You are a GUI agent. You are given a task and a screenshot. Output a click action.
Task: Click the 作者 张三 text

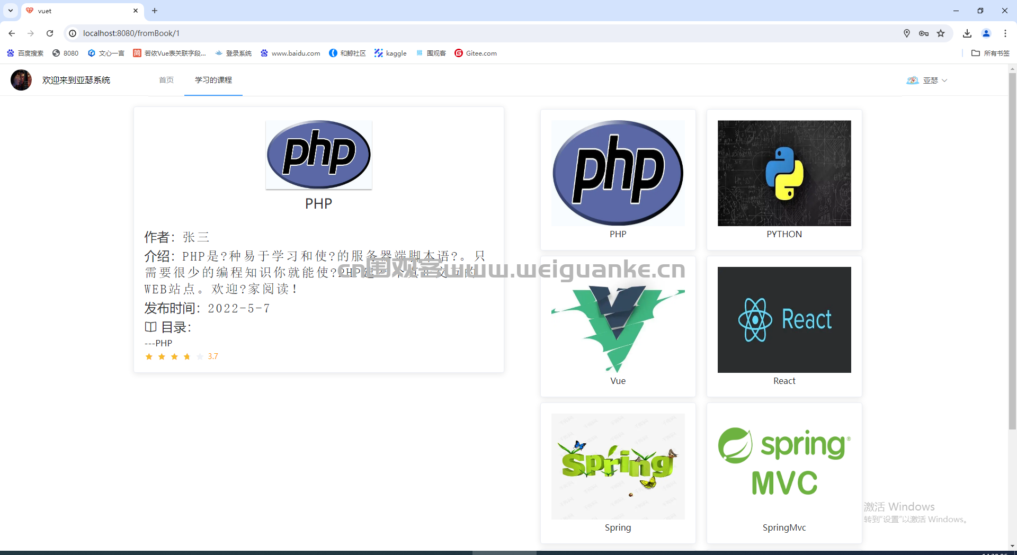pos(177,237)
